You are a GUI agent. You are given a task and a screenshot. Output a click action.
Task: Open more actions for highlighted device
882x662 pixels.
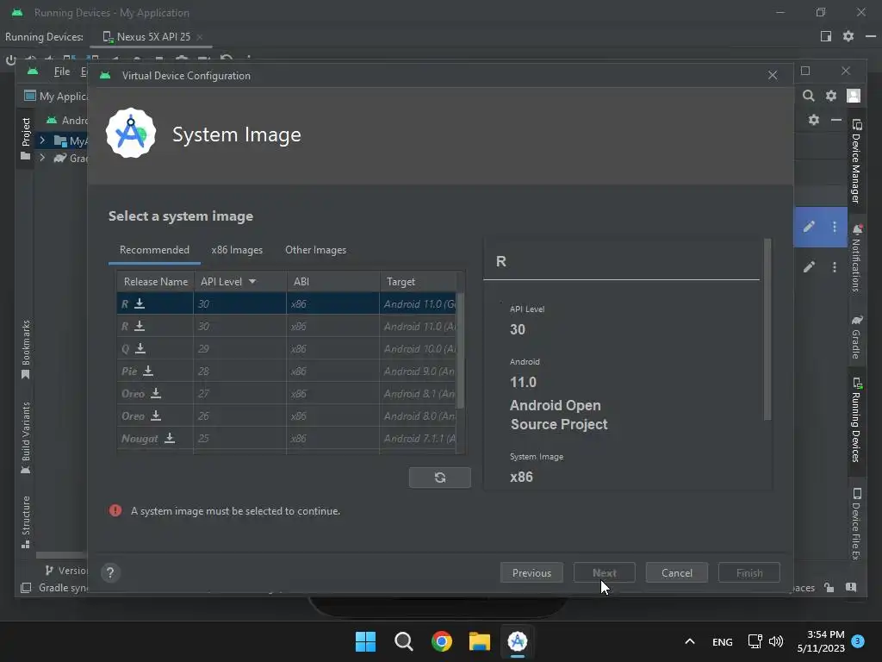pyautogui.click(x=834, y=227)
